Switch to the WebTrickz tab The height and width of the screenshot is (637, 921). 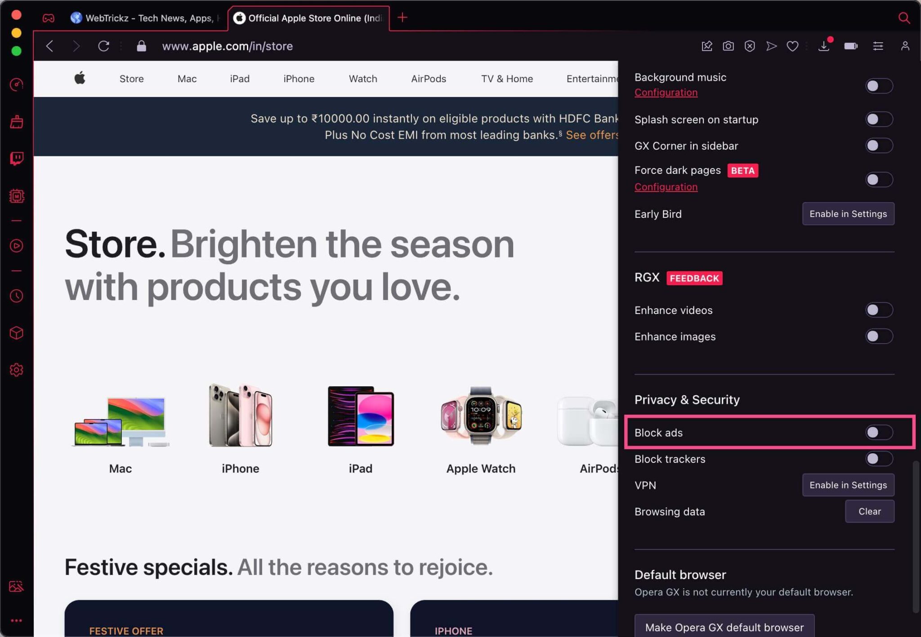(144, 18)
